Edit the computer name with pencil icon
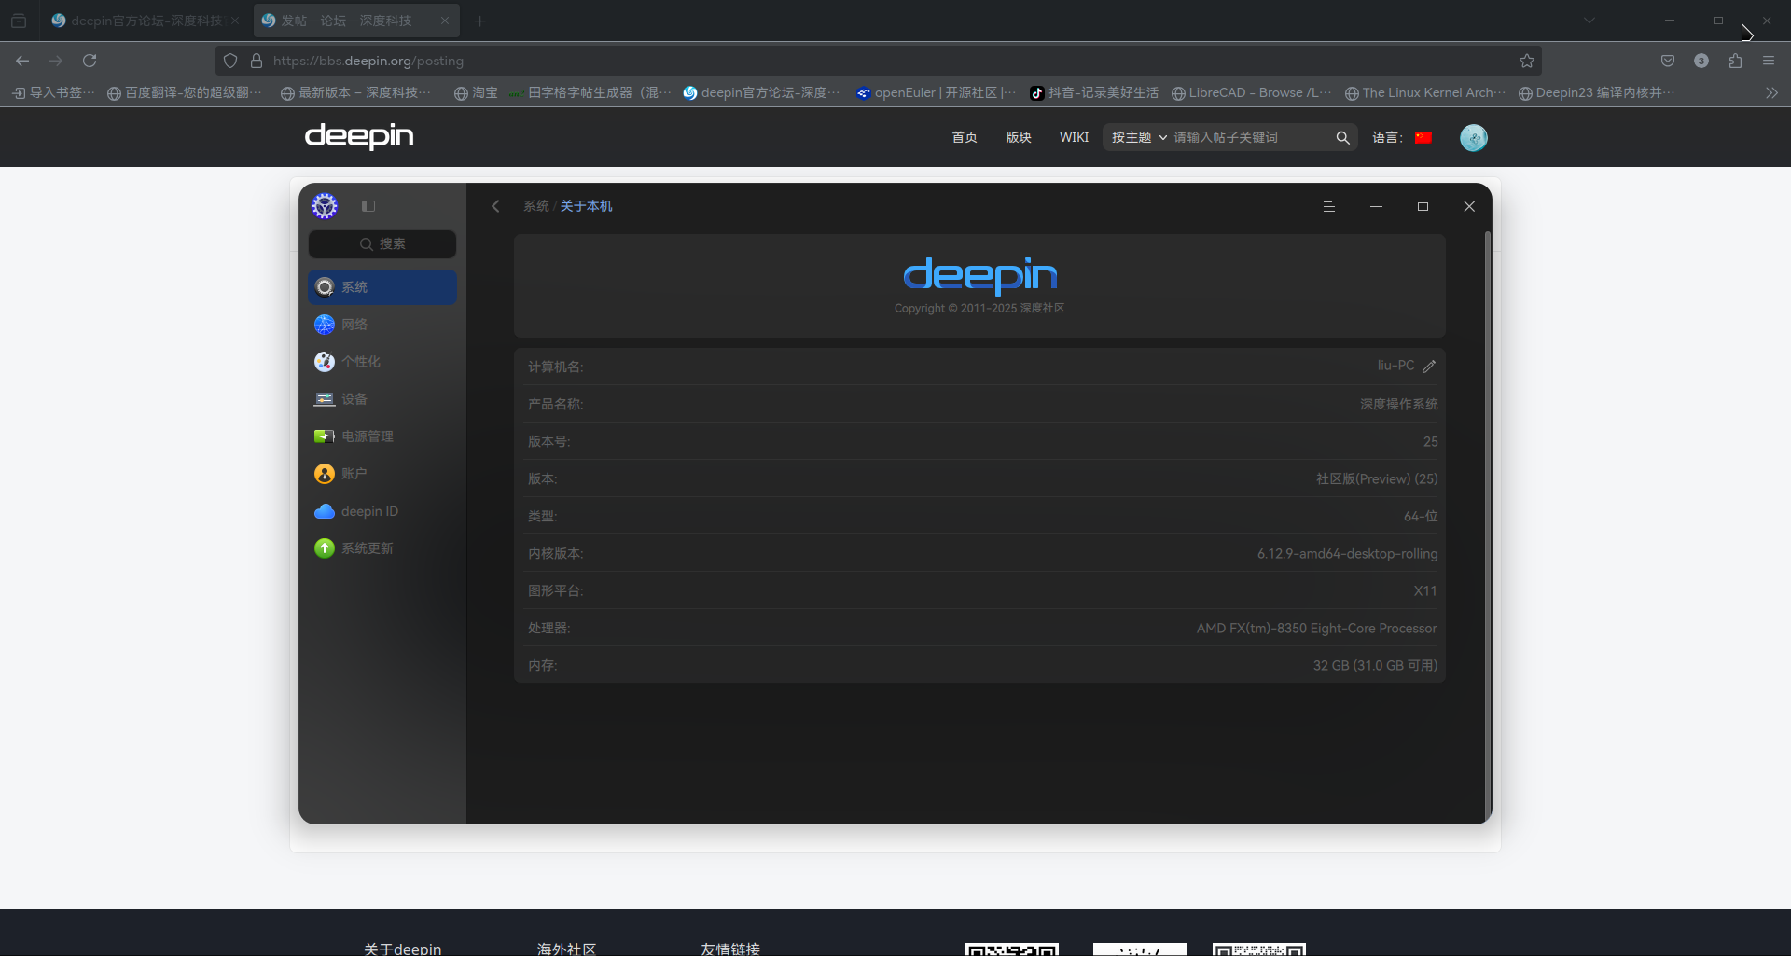1791x956 pixels. (1429, 367)
